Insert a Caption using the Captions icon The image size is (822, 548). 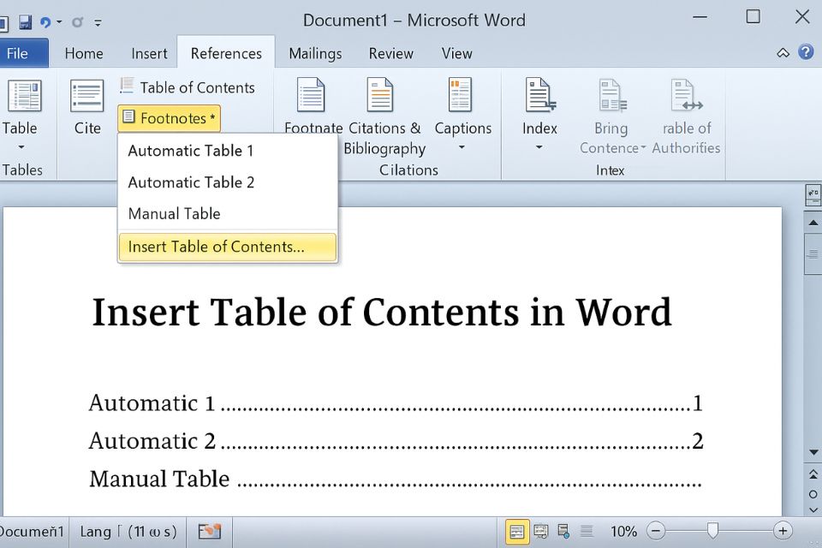(x=462, y=96)
